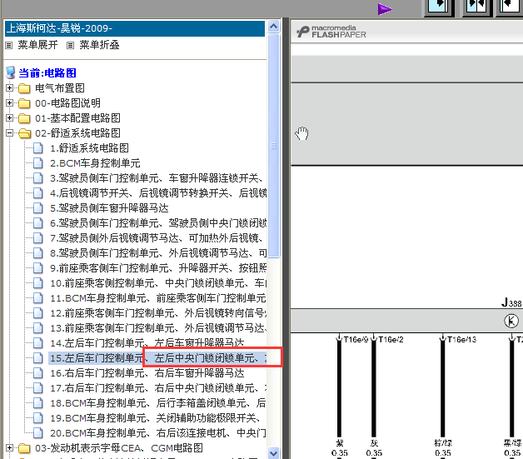The width and height of the screenshot is (523, 459).
Task: Click the T16e/2 connector label
Action: click(x=391, y=340)
